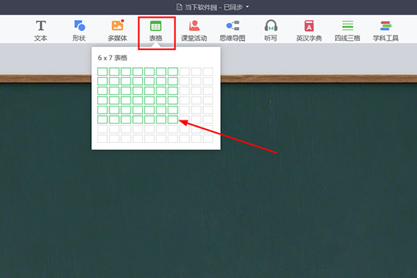Expand the document title dropdown arrow
Viewport: 417px width, 278px height.
pos(248,7)
